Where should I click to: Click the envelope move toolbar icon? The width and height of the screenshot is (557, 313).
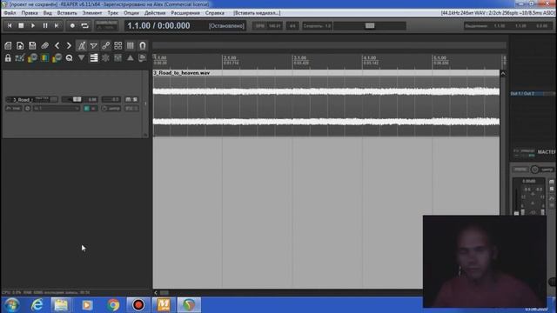pos(20,58)
